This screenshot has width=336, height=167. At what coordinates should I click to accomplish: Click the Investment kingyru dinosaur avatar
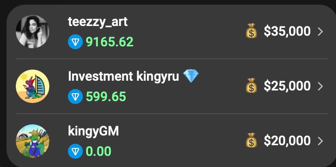33,86
